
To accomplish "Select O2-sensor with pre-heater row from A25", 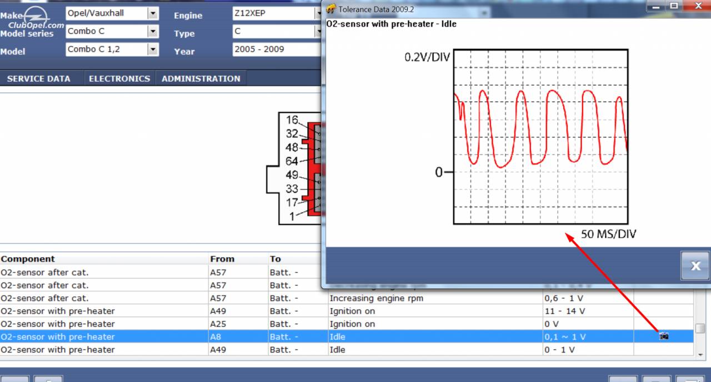I will [x=347, y=324].
